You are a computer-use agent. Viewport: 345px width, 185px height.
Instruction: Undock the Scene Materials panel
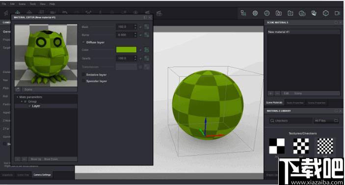[336, 23]
